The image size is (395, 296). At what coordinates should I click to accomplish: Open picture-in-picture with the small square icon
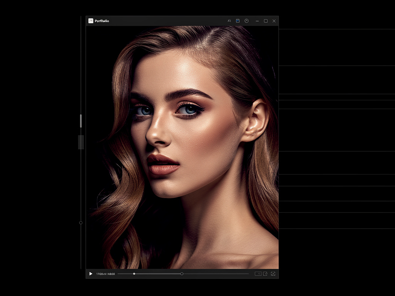coord(265,274)
